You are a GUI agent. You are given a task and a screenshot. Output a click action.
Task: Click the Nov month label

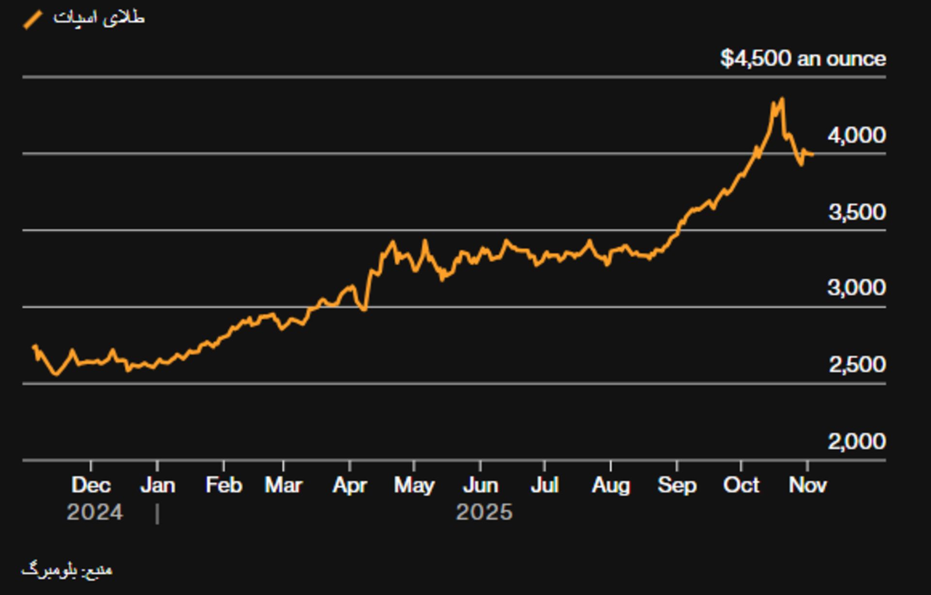coord(807,485)
